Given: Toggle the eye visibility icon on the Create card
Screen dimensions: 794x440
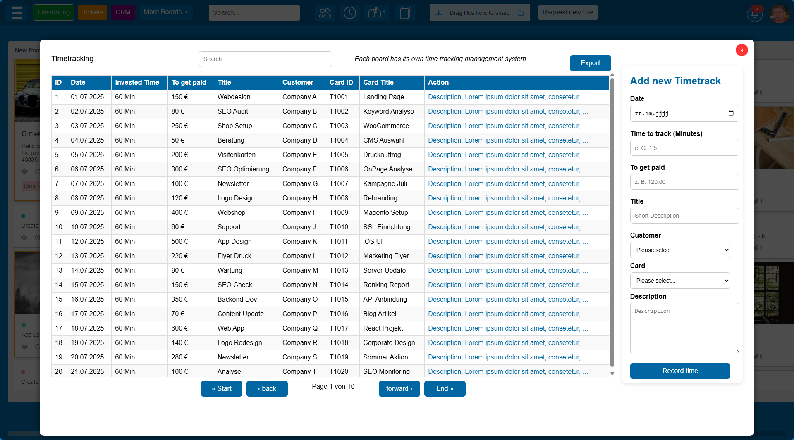Looking at the screenshot, I should coord(24,238).
